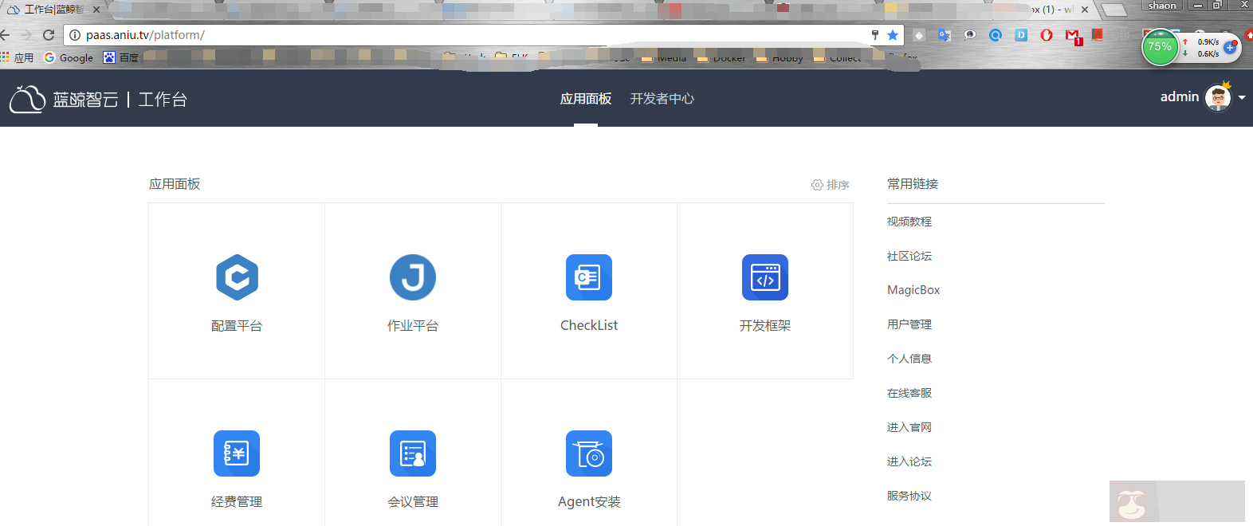
Task: Click the 工作台 header title
Action: pos(163,100)
